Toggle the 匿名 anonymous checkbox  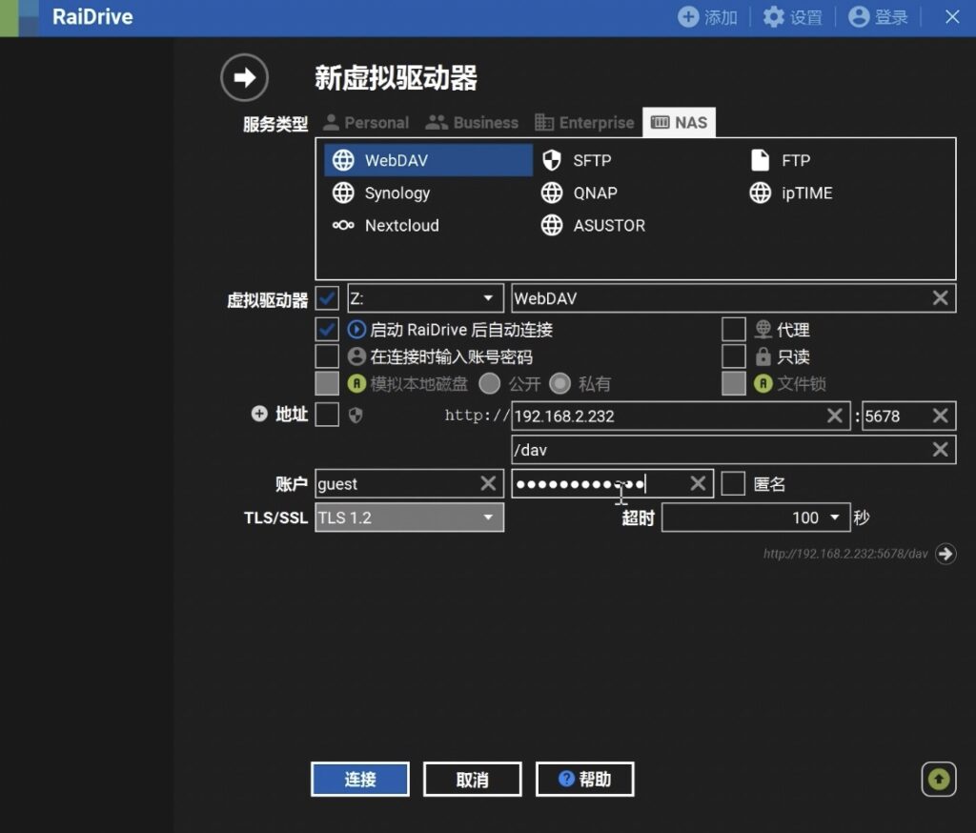click(x=733, y=483)
